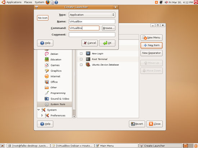Screen dimensions: 198x148
Task: Select the Graphics palette icon
Action: point(47,71)
